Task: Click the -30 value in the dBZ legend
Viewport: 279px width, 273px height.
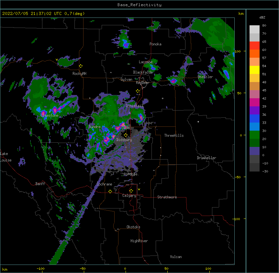Action: [265, 171]
